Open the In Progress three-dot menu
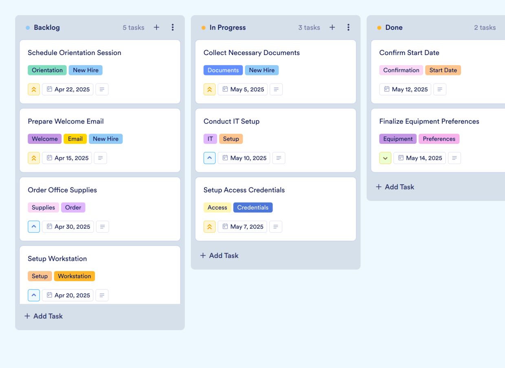The image size is (505, 368). pyautogui.click(x=348, y=27)
